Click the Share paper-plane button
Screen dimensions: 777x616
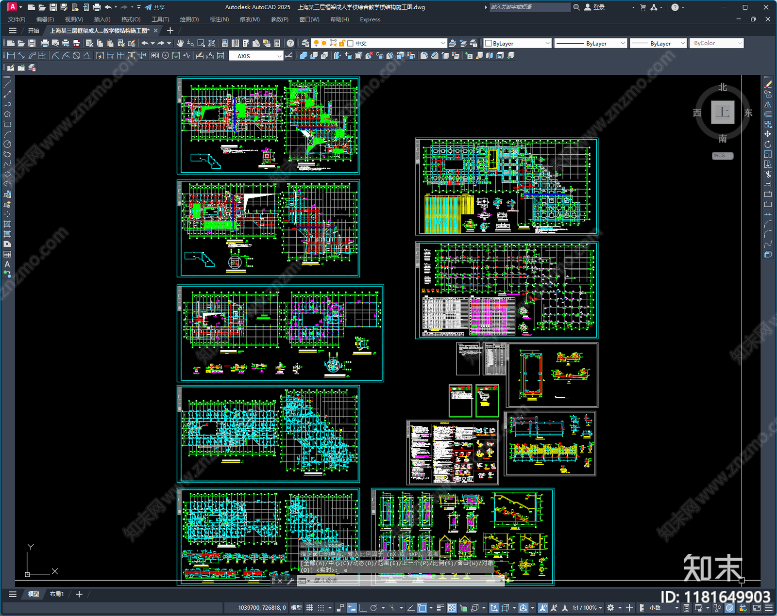click(x=155, y=7)
